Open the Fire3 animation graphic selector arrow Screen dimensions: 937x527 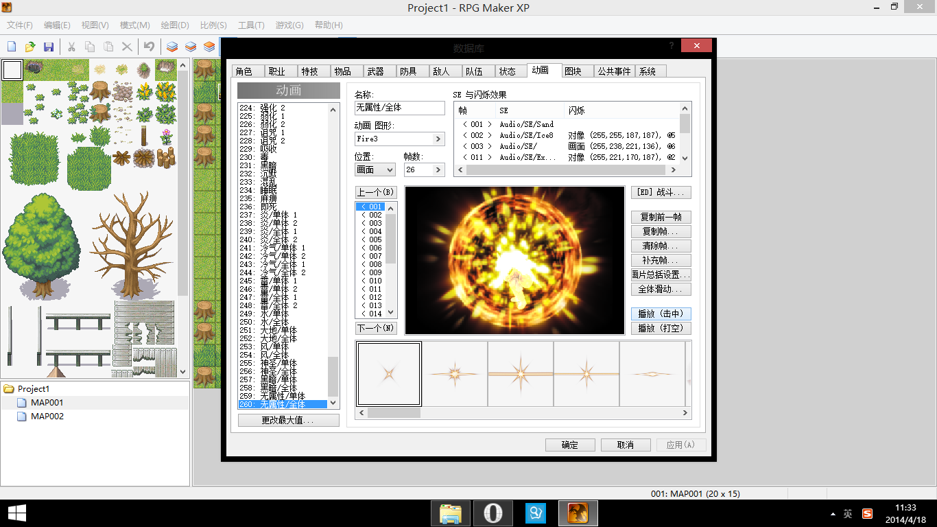click(438, 139)
